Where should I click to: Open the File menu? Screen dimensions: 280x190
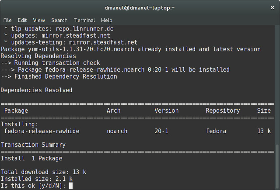tap(7, 21)
